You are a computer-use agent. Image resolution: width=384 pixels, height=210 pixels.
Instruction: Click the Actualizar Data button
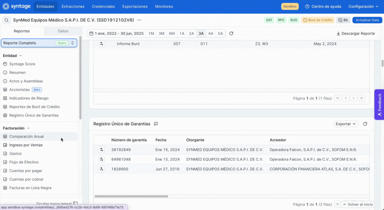click(367, 20)
